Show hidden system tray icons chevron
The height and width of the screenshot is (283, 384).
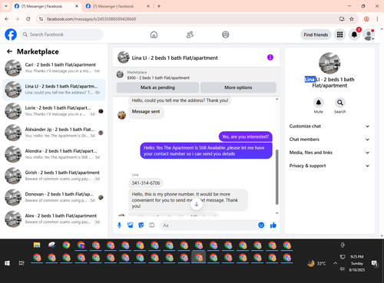click(335, 263)
